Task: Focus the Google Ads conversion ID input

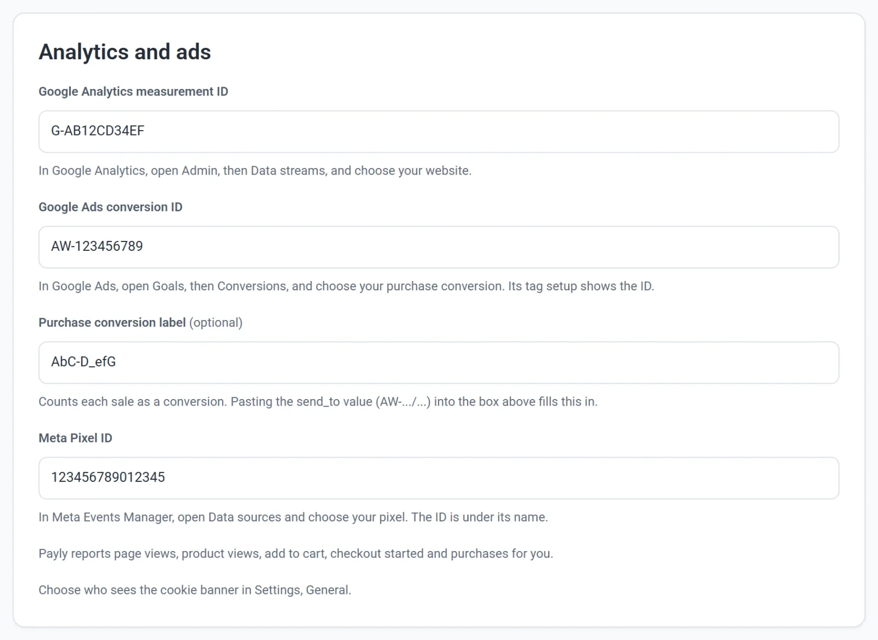Action: 438,247
